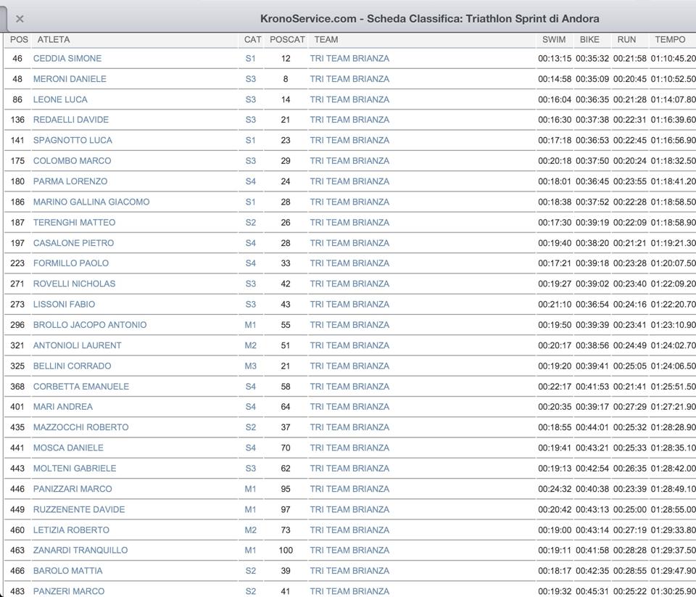The width and height of the screenshot is (696, 597).
Task: Open TRI TEAM BRIANZA in LEONE LUCA row
Action: click(x=349, y=99)
